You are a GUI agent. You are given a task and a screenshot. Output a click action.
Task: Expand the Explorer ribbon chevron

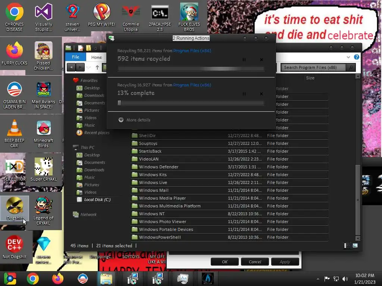pyautogui.click(x=348, y=57)
